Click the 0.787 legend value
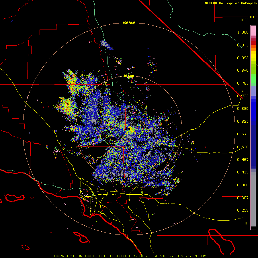Screen dimensions: 258x258 pos(243,83)
